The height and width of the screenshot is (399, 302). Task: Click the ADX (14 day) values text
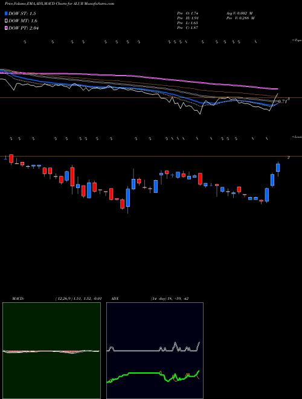point(169,299)
